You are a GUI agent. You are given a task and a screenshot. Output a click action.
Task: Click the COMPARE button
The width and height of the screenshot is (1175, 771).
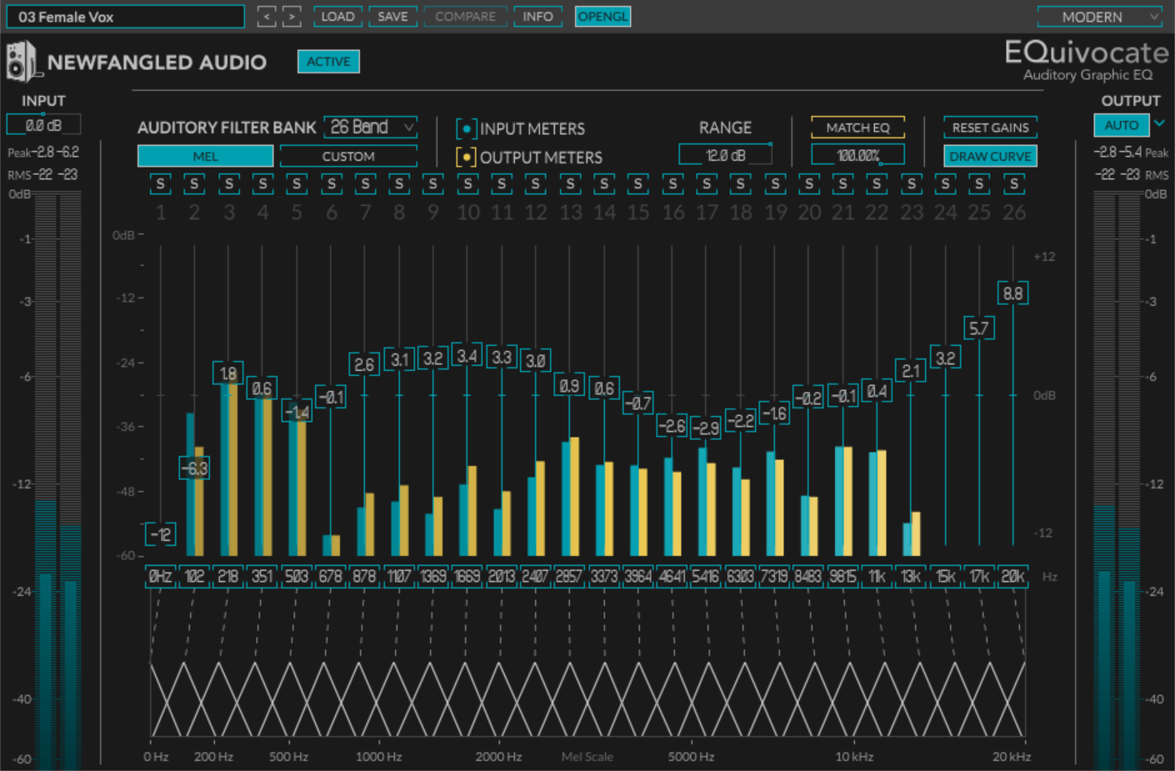[465, 17]
